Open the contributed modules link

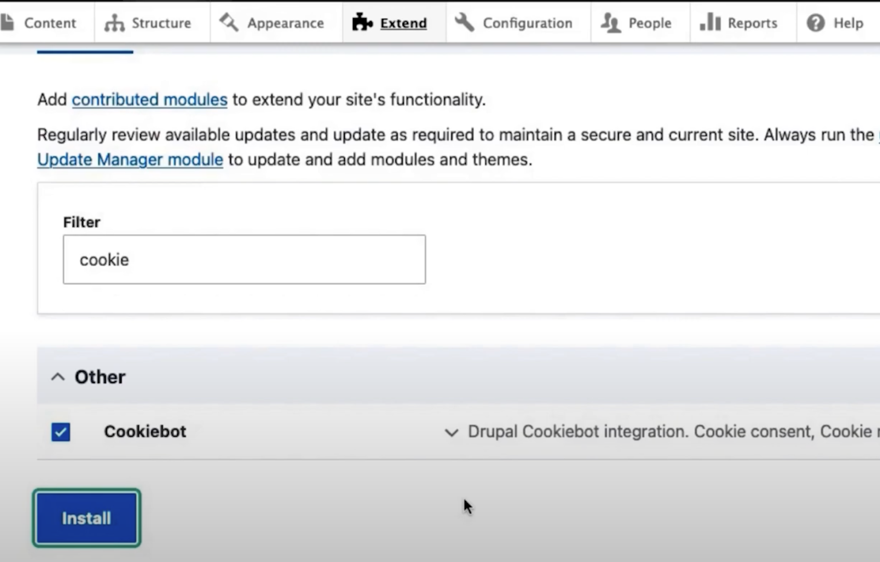(x=149, y=100)
